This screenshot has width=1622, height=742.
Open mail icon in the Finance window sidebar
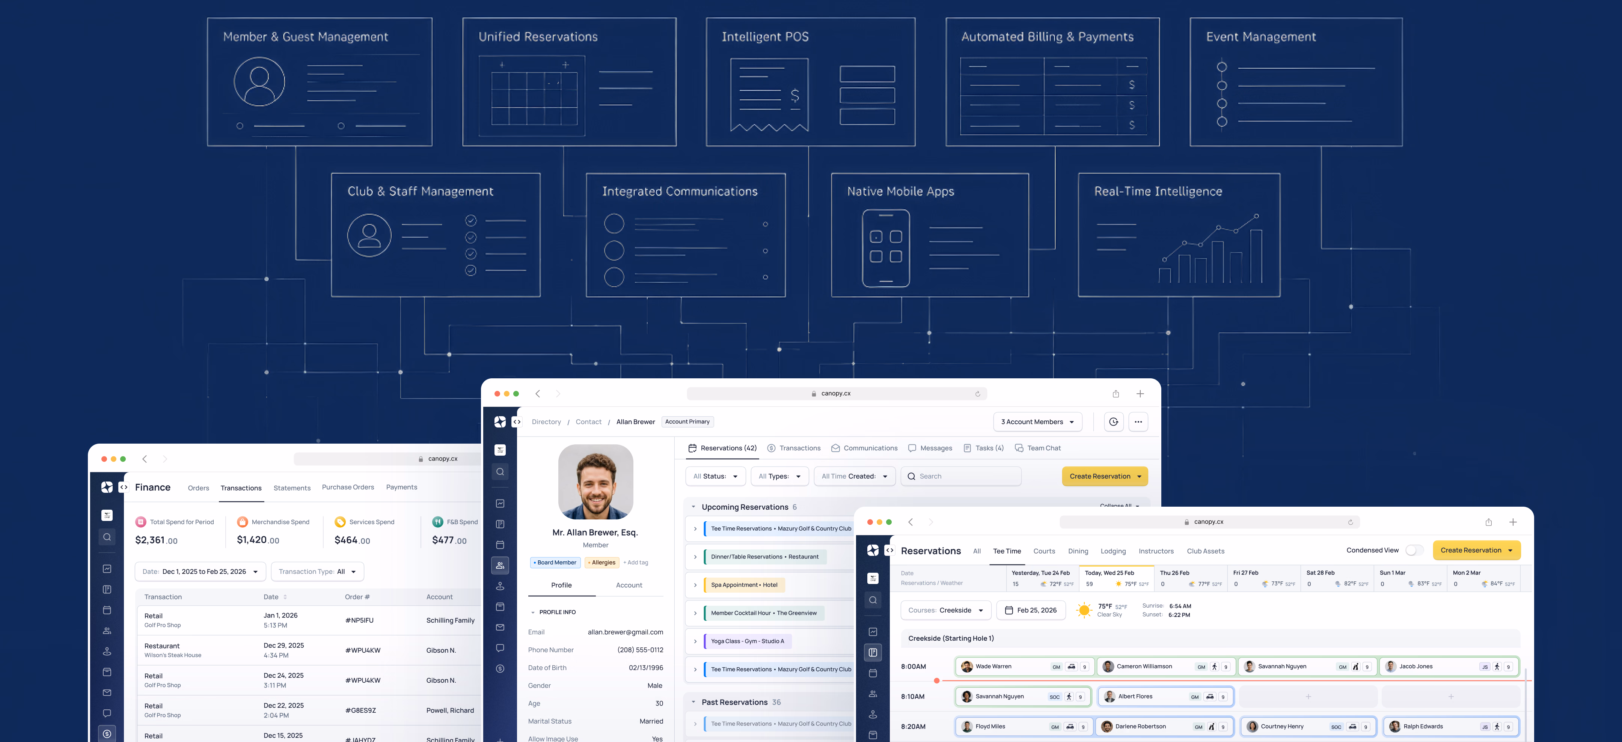pos(107,692)
